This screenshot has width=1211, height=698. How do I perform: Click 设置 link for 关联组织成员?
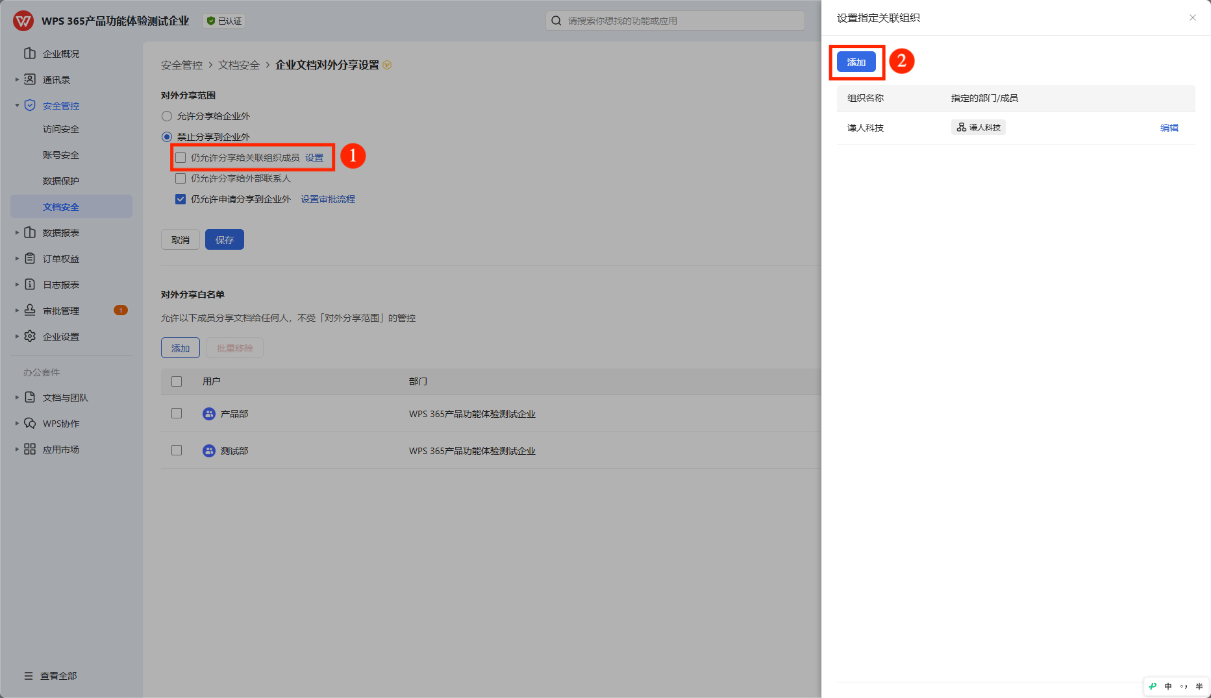(x=314, y=158)
